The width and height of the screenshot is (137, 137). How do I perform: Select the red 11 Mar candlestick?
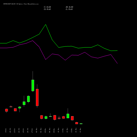click(64, 117)
